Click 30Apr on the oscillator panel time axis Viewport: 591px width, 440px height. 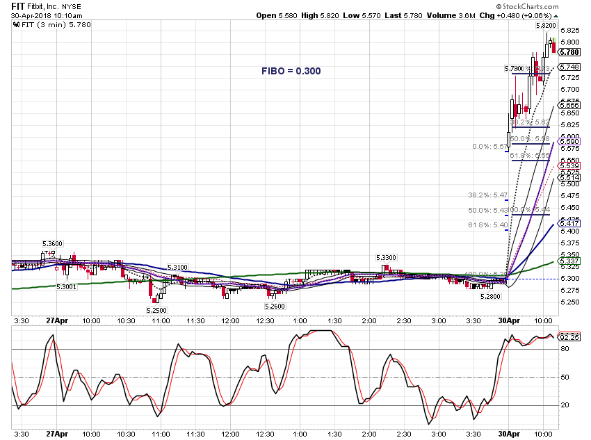509,434
